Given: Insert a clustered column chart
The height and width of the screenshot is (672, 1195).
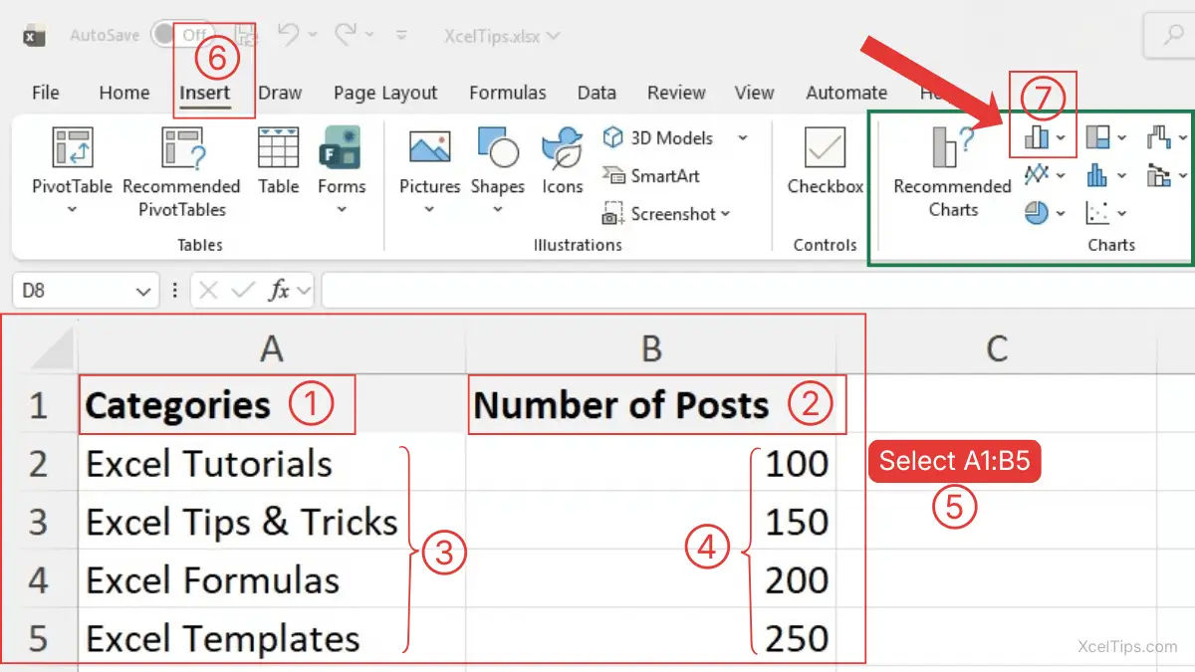Looking at the screenshot, I should pyautogui.click(x=1037, y=136).
